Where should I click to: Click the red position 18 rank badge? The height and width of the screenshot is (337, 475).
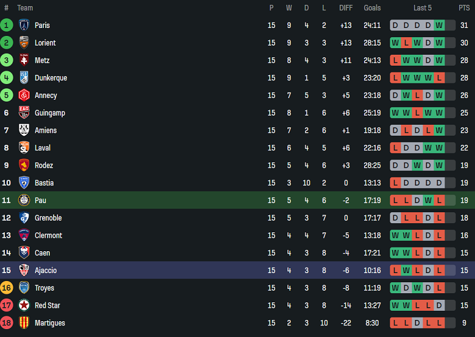click(x=7, y=323)
